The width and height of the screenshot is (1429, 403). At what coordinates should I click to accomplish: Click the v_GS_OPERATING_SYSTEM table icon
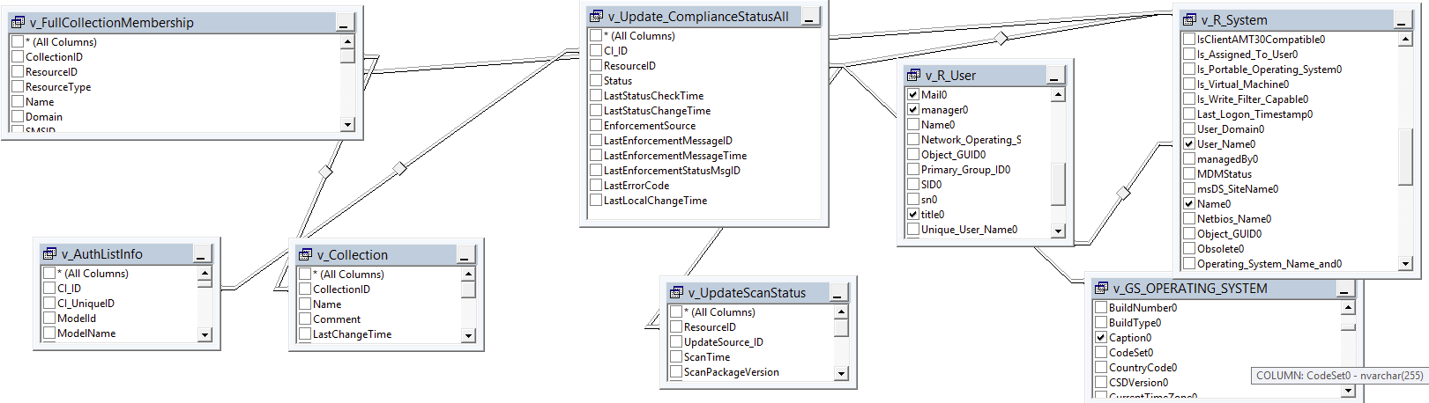pos(1101,289)
